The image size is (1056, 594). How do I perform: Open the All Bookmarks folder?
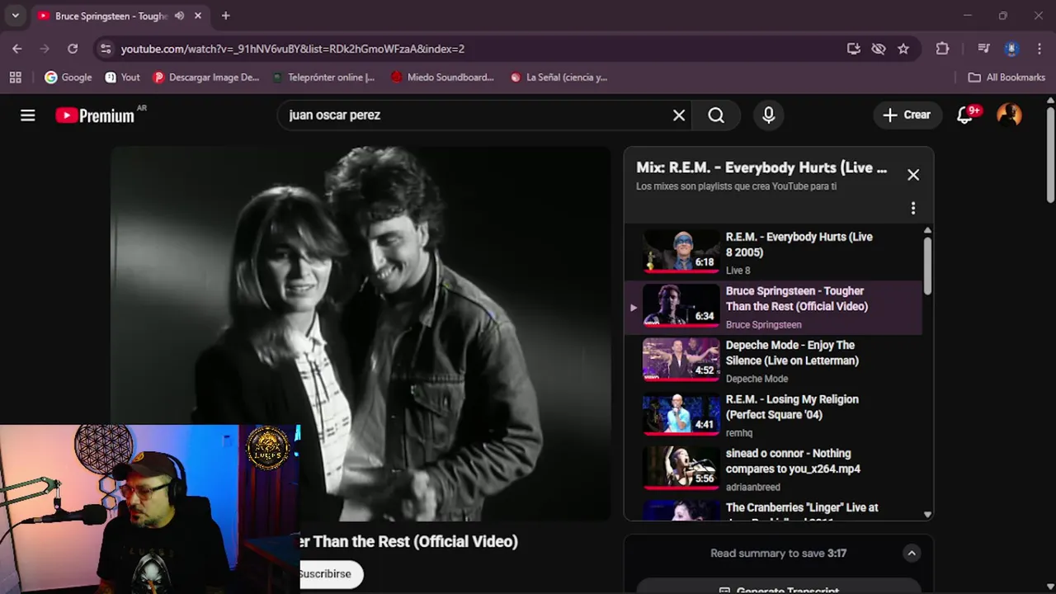pyautogui.click(x=1006, y=77)
